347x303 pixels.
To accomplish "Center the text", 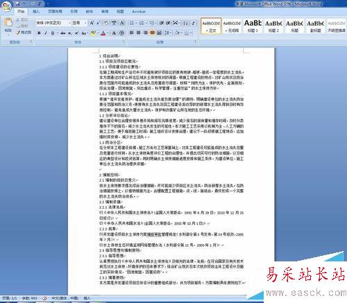I will click(x=138, y=33).
